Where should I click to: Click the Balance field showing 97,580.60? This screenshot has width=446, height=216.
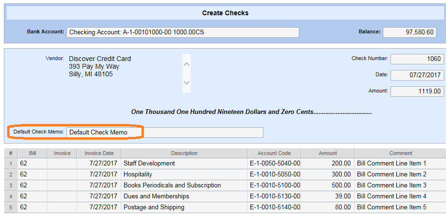409,32
